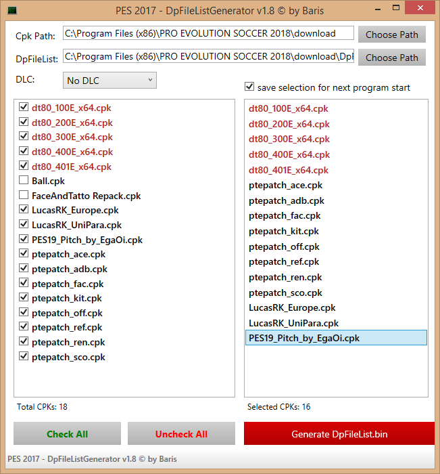Enable FaceAndTatto Repack.cpk checkbox

pyautogui.click(x=24, y=195)
